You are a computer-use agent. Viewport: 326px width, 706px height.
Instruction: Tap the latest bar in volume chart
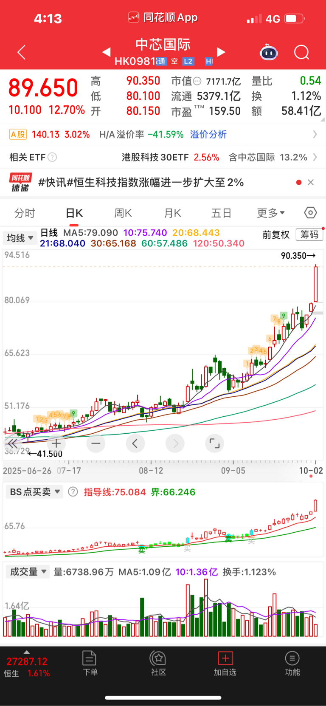pos(315,630)
